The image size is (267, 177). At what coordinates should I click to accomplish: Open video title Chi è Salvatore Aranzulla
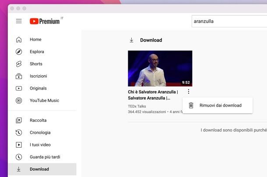[x=153, y=95]
